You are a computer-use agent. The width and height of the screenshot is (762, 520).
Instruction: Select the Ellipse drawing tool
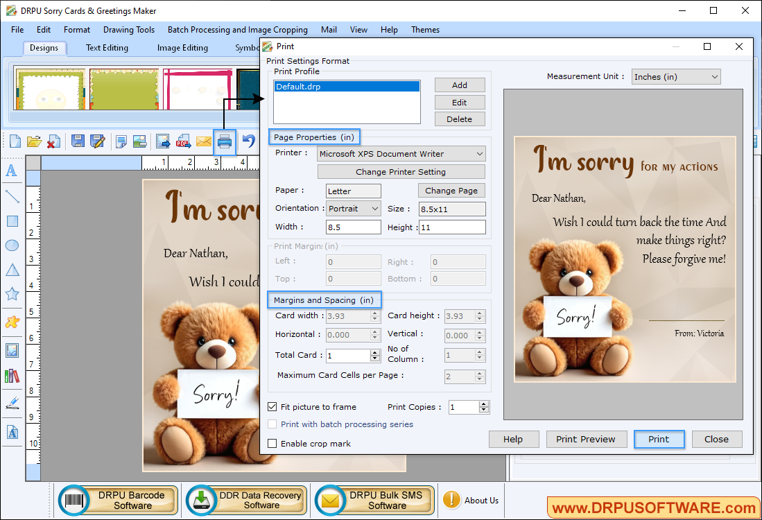(12, 245)
